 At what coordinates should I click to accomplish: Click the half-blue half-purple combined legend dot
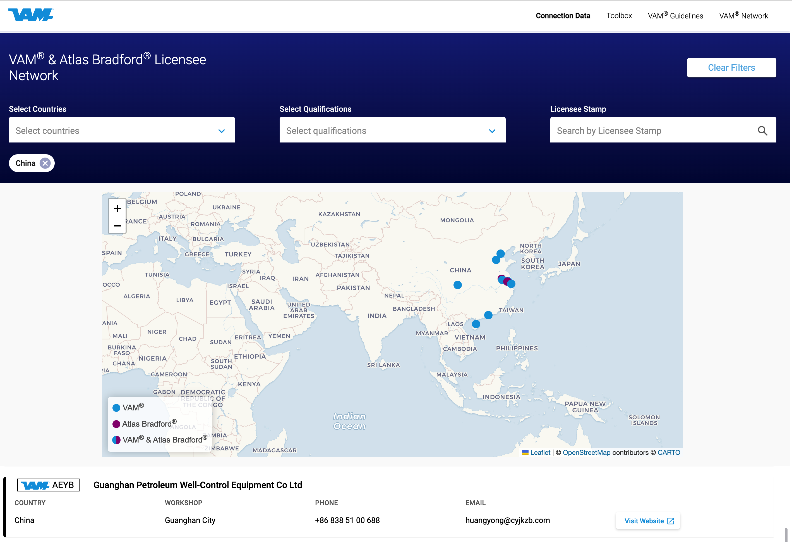(116, 440)
